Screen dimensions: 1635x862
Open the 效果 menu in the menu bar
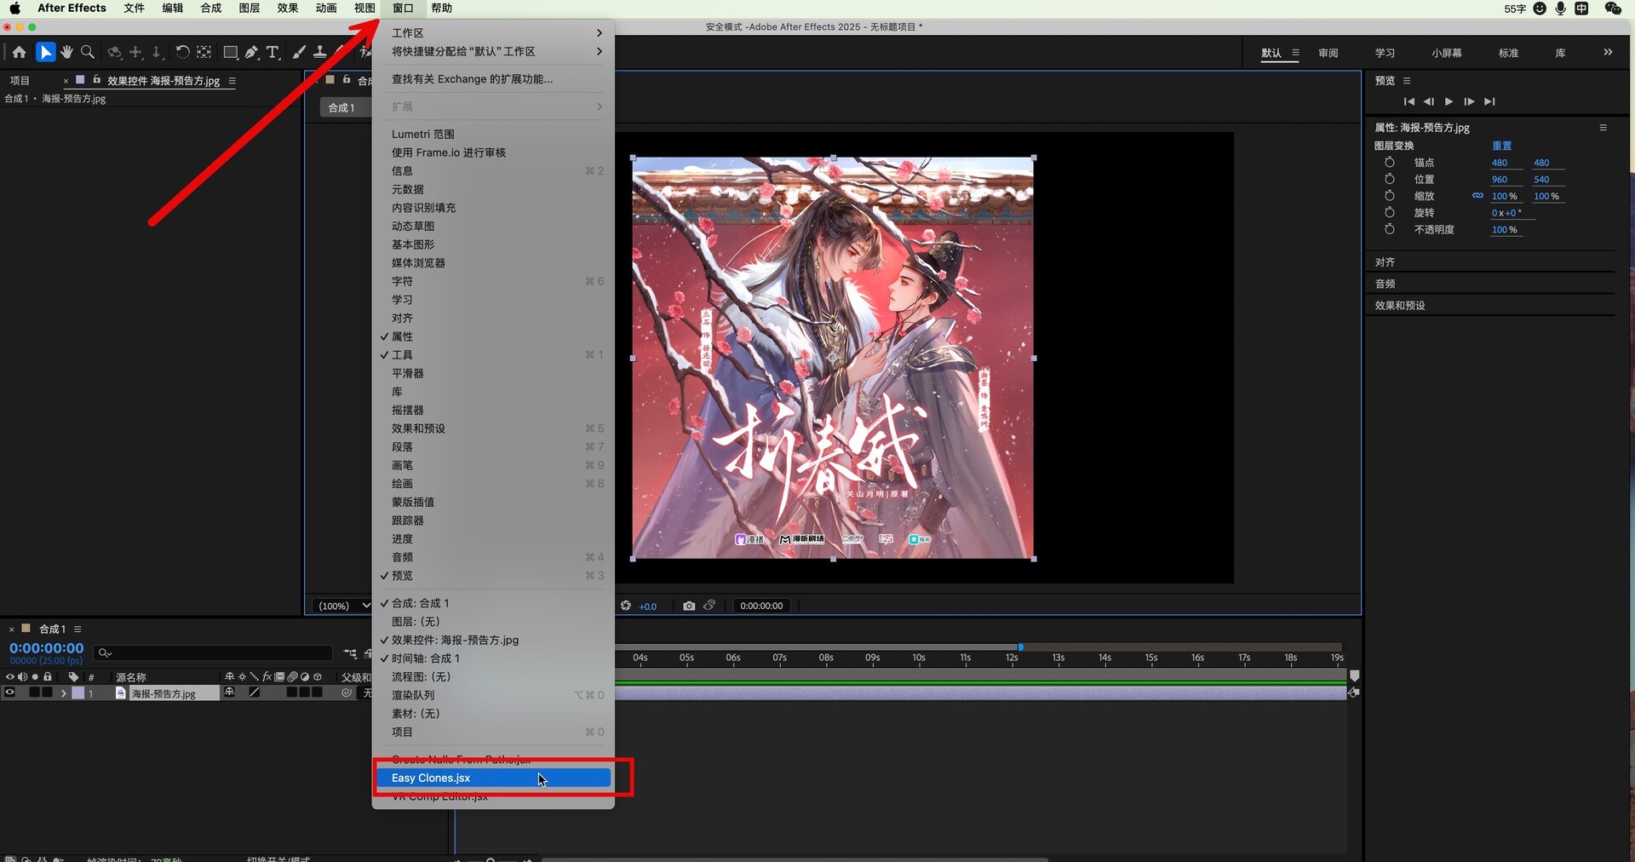[288, 8]
